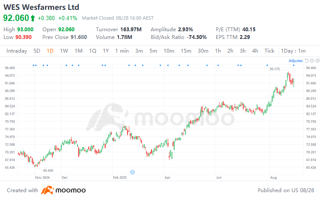Click the rightmost circular icon above the chart
The image size is (321, 199).
click(317, 61)
